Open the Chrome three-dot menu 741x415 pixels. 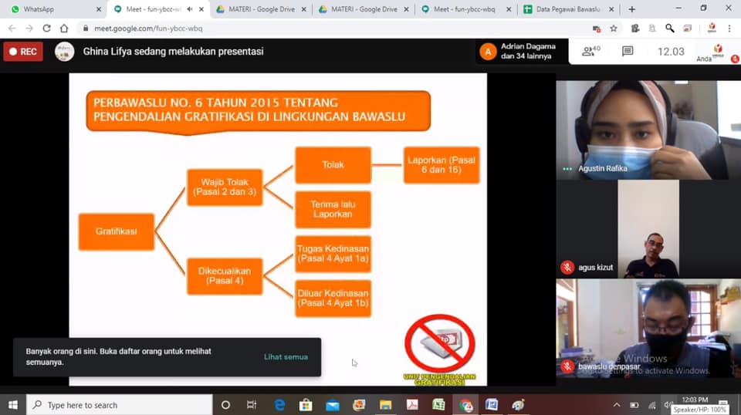[729, 29]
